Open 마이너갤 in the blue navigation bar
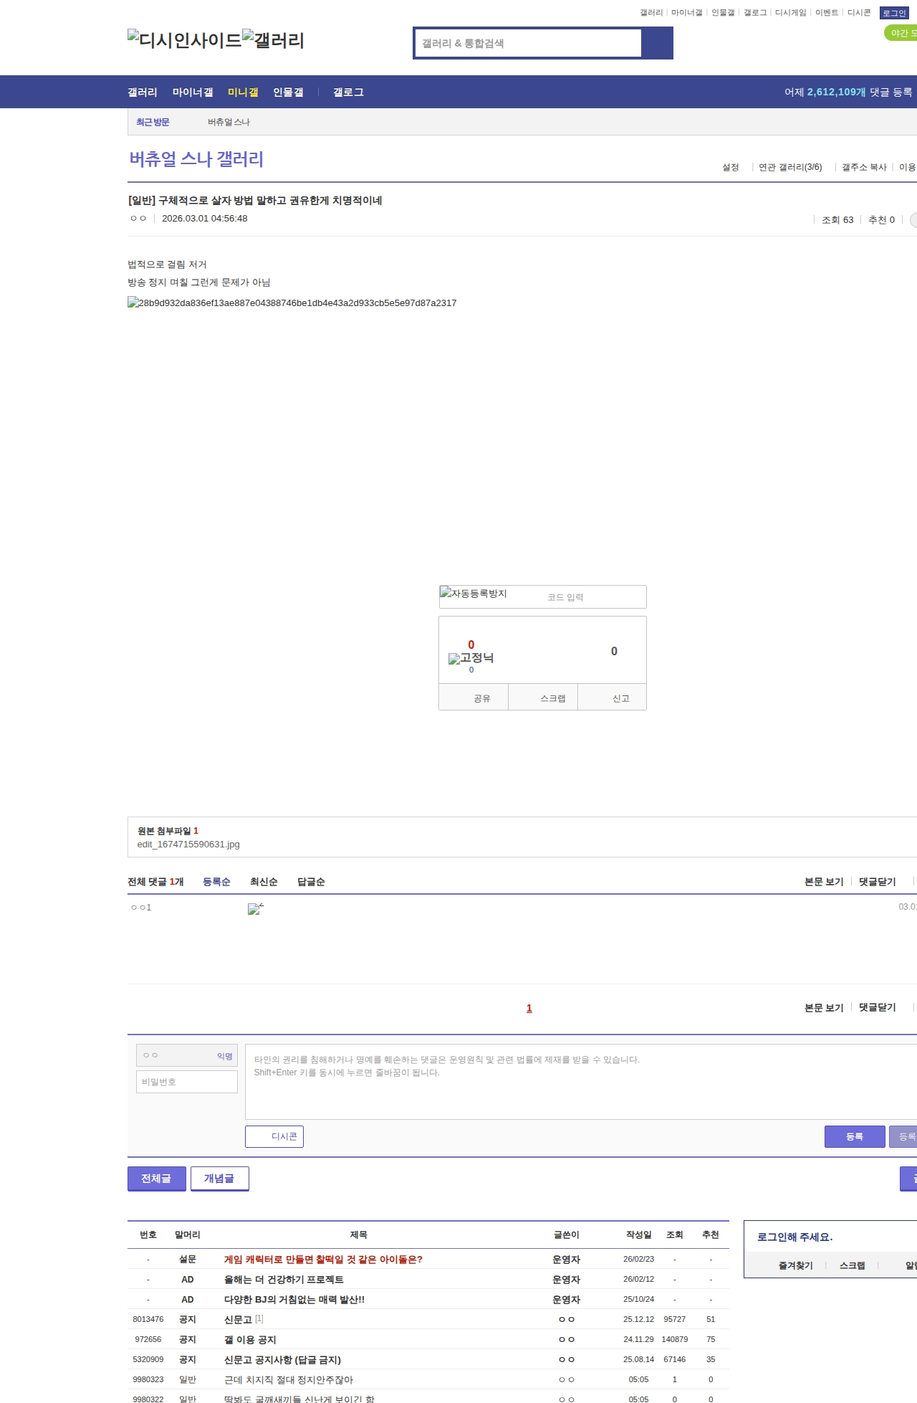917x1403 pixels. (x=193, y=92)
